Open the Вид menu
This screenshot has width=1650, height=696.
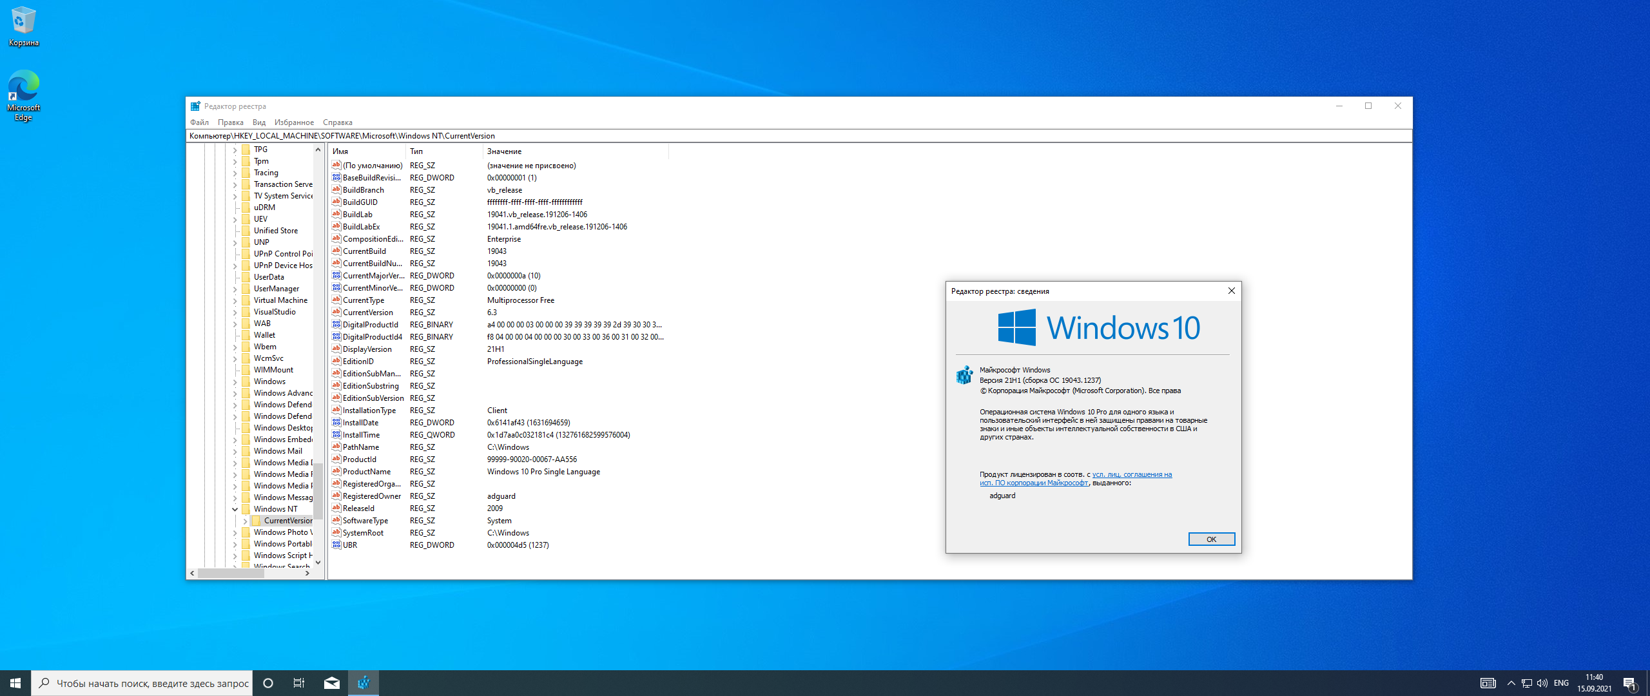259,122
